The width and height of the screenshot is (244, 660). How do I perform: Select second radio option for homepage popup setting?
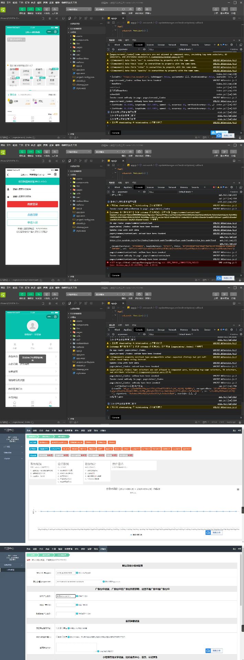pyautogui.click(x=63, y=628)
